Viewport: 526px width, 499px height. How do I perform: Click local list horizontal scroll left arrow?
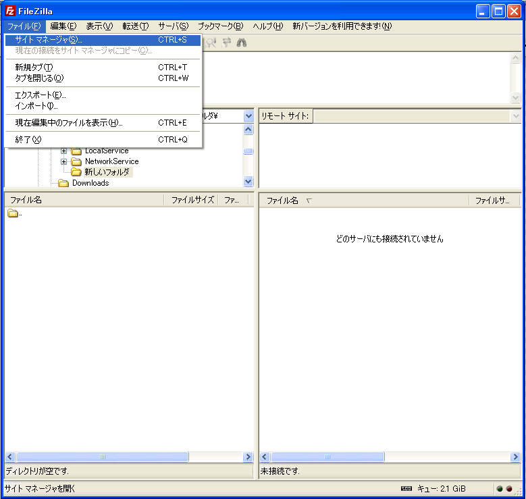tap(9, 456)
